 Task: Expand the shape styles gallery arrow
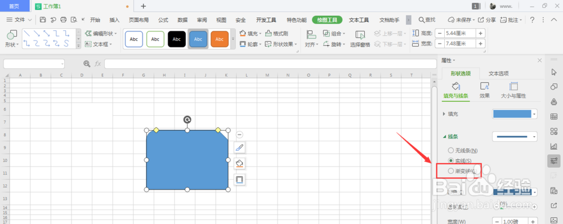pos(233,39)
